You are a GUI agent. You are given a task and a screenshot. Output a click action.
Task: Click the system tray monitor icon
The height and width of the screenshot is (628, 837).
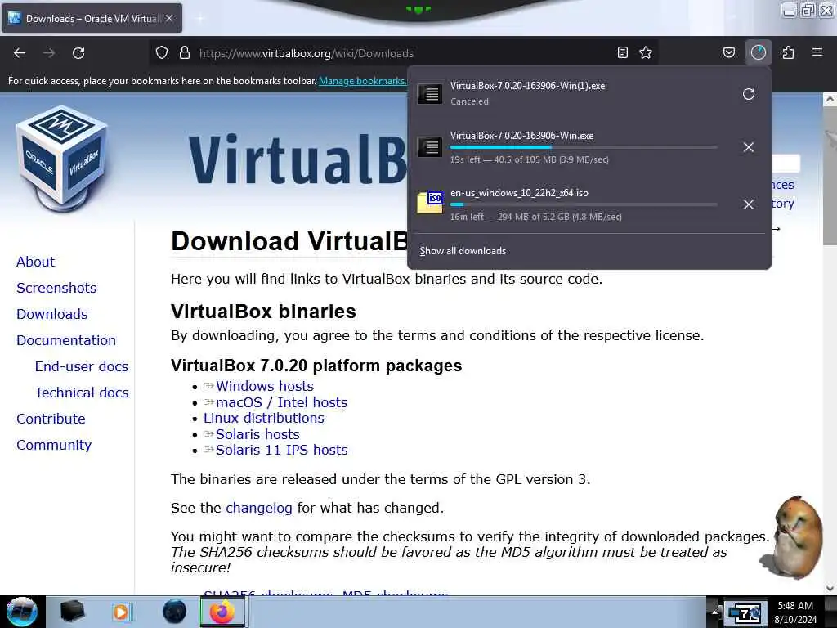coord(744,612)
